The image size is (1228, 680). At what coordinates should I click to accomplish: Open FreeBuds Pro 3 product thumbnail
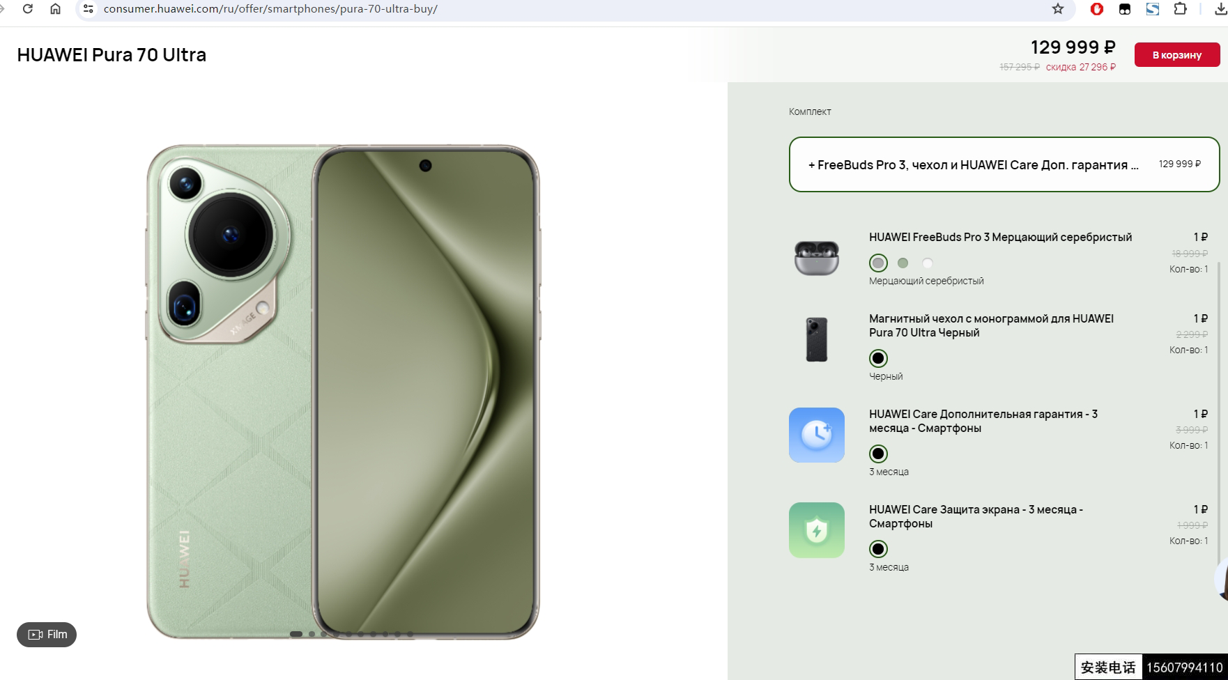point(817,258)
